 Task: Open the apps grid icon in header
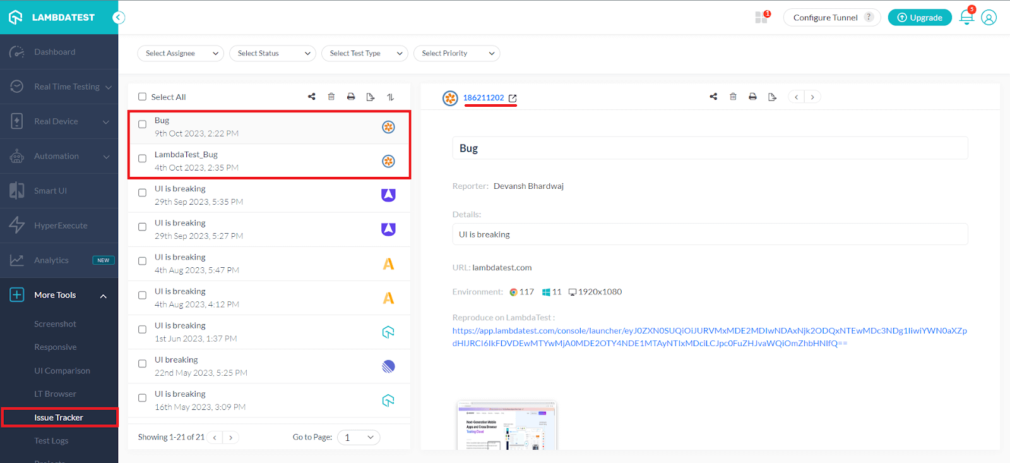[761, 18]
